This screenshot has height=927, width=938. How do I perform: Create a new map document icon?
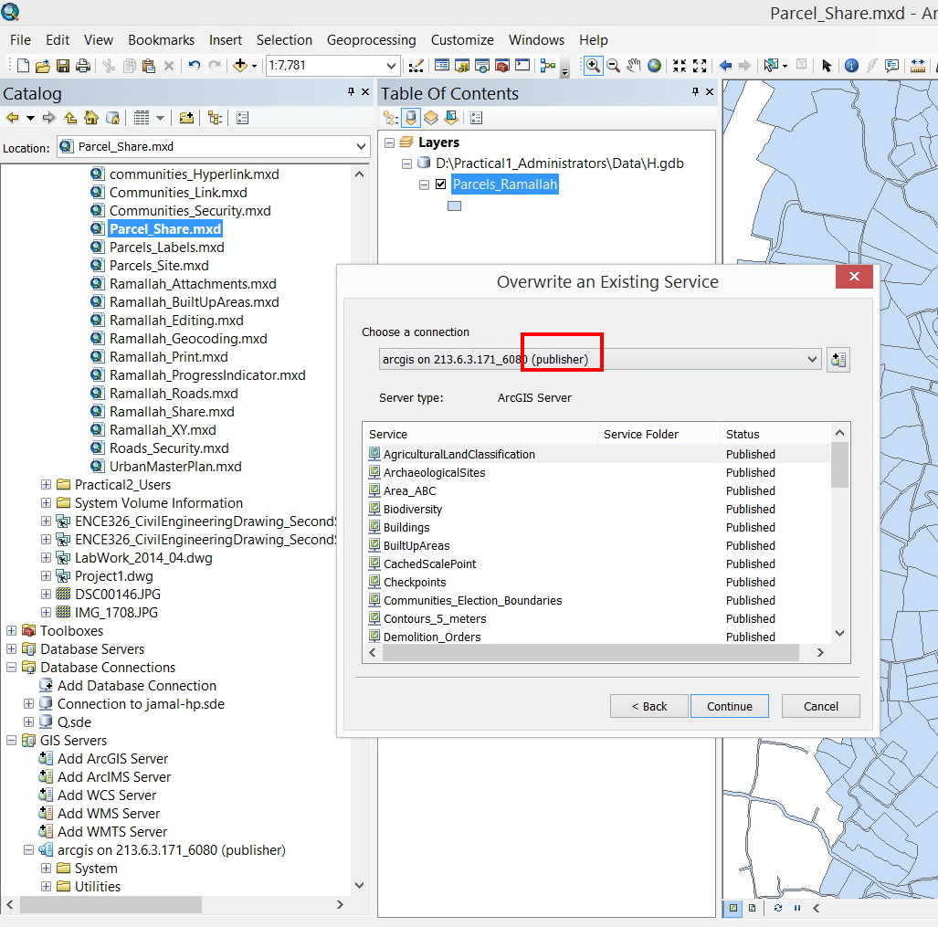[24, 66]
